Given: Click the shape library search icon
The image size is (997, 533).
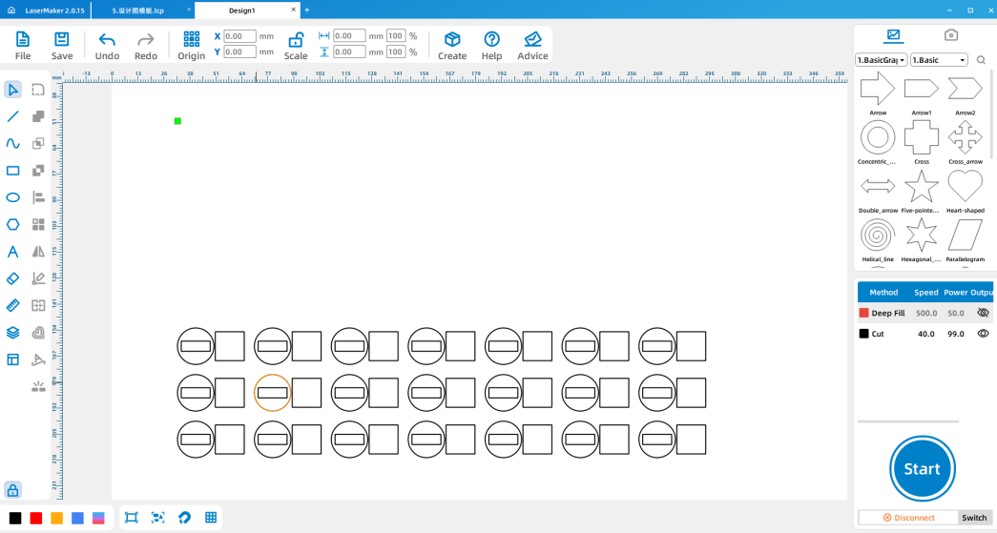Looking at the screenshot, I should [981, 60].
